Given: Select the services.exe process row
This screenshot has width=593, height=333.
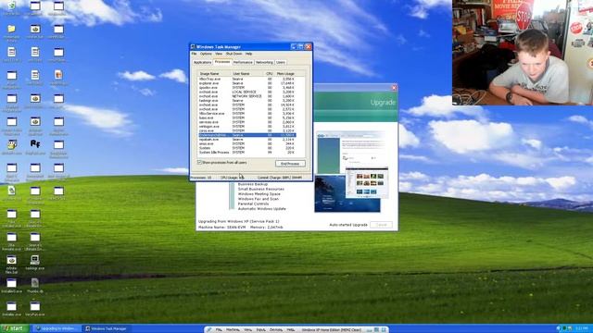Looking at the screenshot, I should click(x=247, y=122).
